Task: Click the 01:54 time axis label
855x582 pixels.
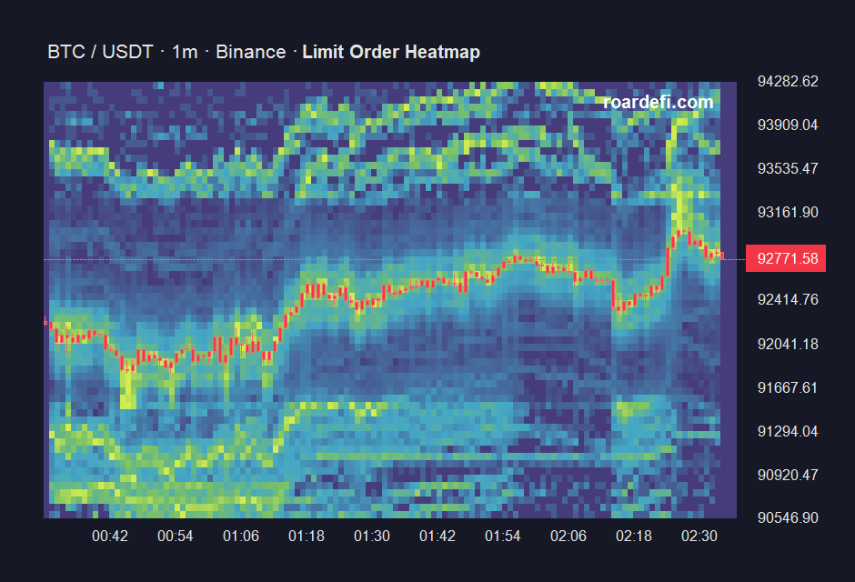Action: [503, 537]
